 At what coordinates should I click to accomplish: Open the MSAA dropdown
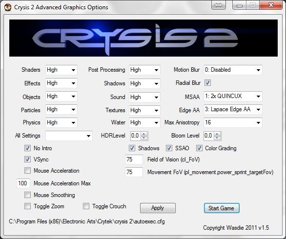[233, 96]
